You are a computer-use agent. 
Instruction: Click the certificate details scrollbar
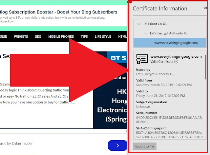point(205,67)
